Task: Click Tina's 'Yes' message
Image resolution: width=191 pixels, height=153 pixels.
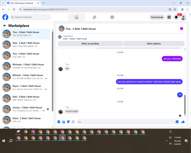Action: click(x=67, y=68)
